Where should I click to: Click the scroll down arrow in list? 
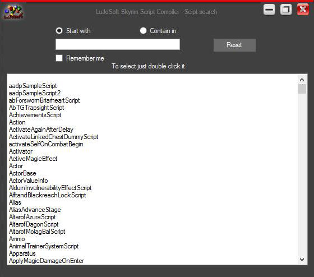point(302,260)
